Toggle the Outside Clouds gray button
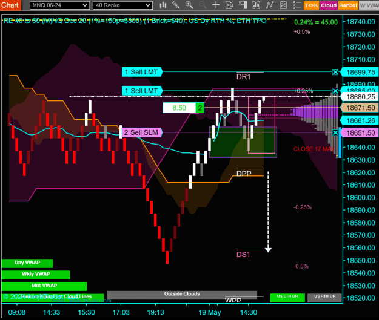Screen dimensions: 379x320 [x=182, y=295]
